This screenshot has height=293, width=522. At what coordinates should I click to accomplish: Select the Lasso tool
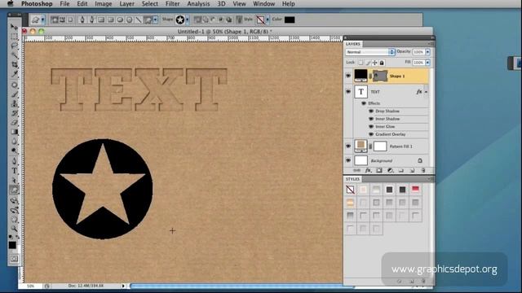[14, 46]
